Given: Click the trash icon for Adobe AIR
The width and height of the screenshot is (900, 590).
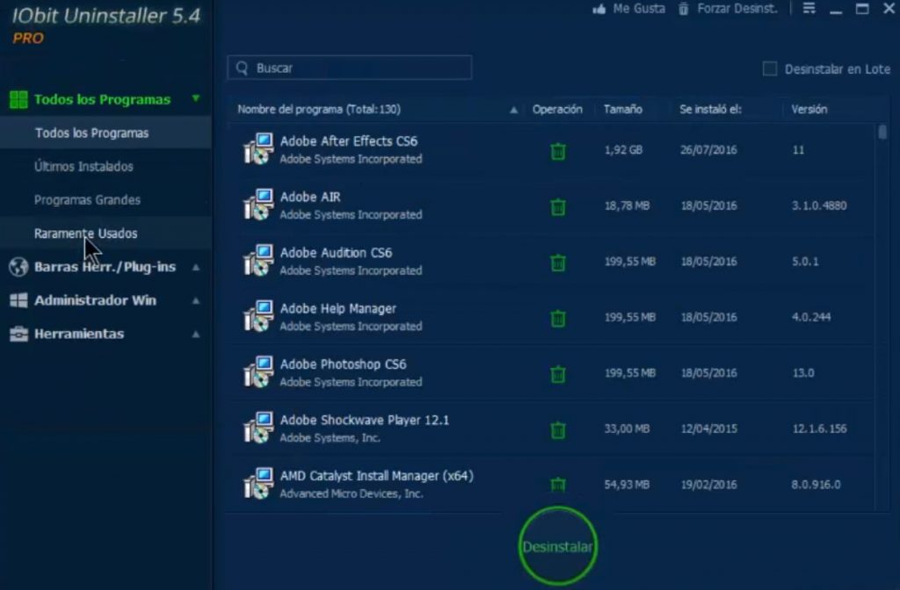Looking at the screenshot, I should (x=558, y=206).
